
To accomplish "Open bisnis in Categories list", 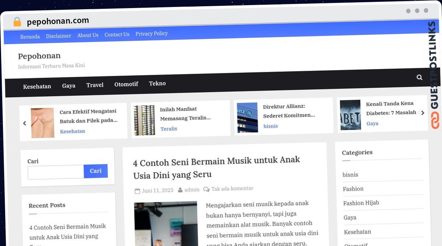I will point(350,175).
